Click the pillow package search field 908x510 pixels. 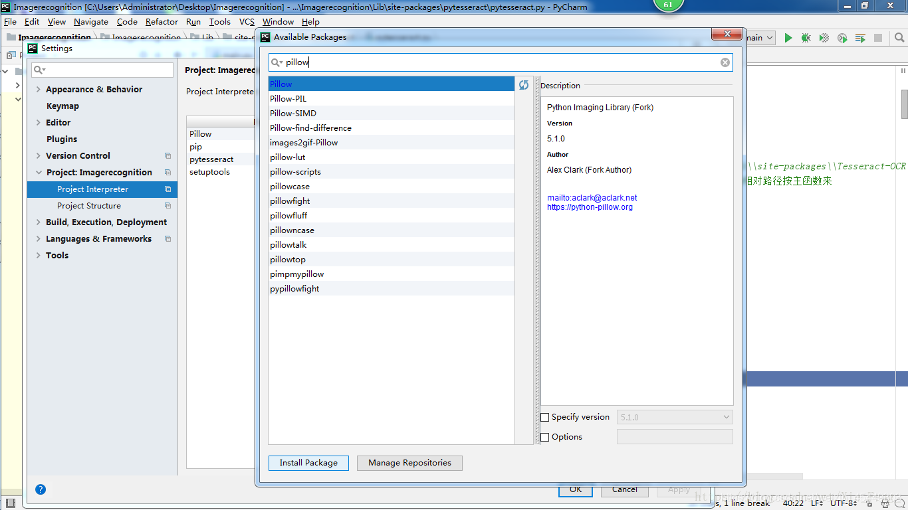(x=501, y=62)
